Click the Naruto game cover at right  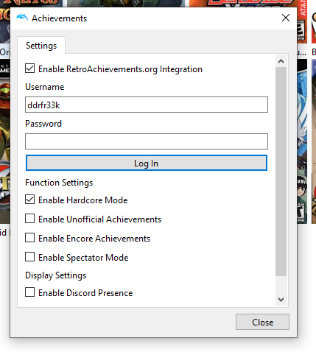point(302,141)
